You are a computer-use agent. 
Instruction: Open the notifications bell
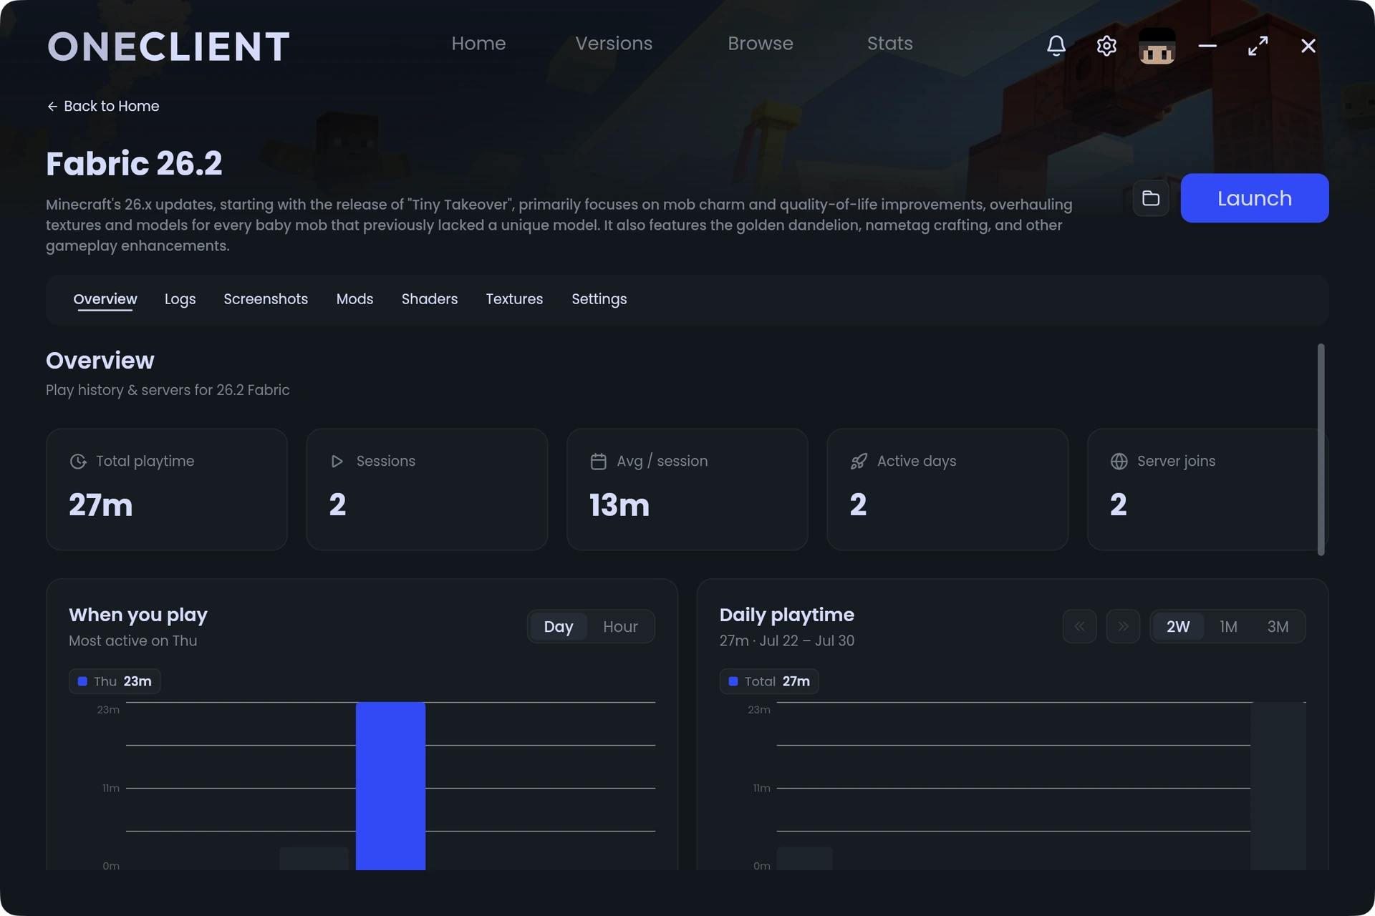(1056, 46)
